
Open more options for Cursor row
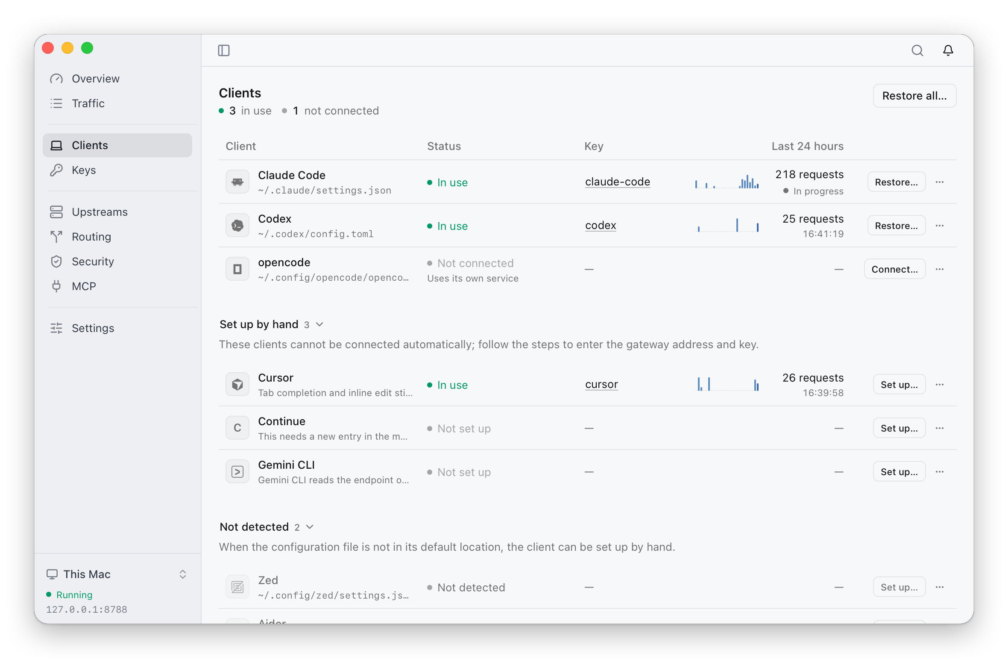940,385
